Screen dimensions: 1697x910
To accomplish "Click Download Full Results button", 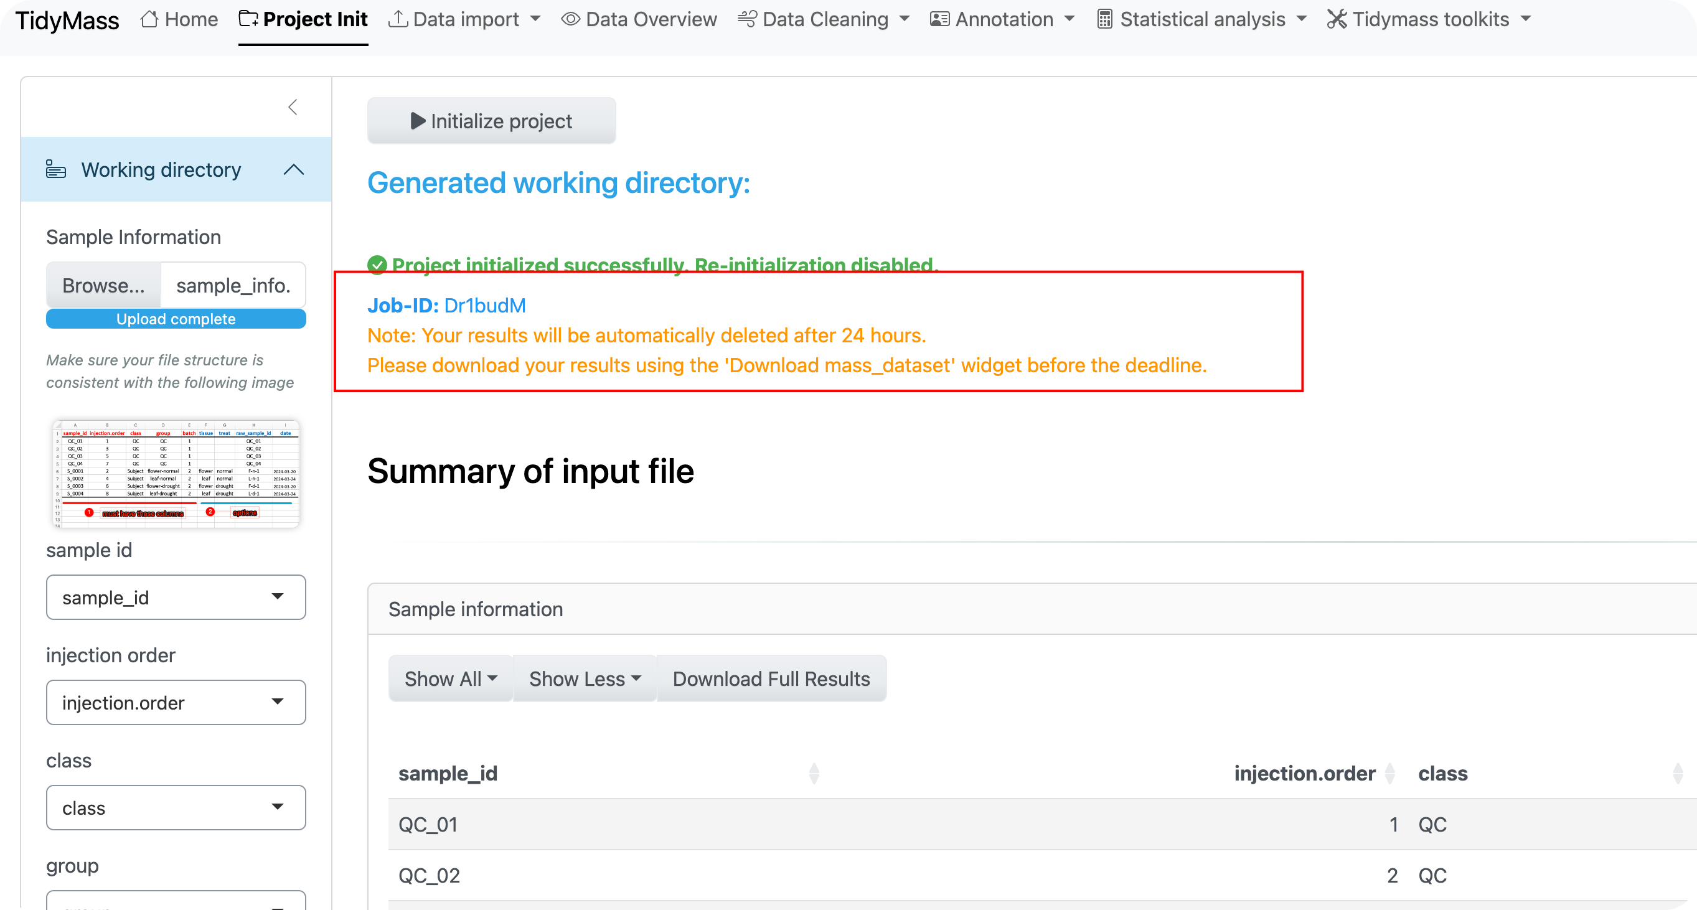I will tap(771, 678).
